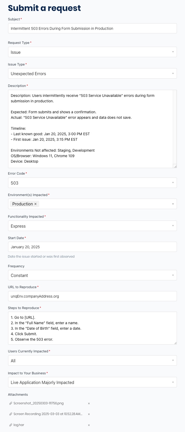
Task: Expand the Error Code dropdown showing 503
Action: (92, 183)
